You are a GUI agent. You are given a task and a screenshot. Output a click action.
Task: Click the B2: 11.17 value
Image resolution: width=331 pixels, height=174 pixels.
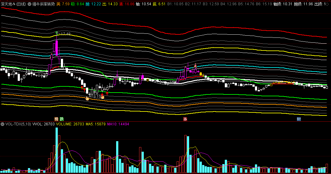click(x=193, y=4)
